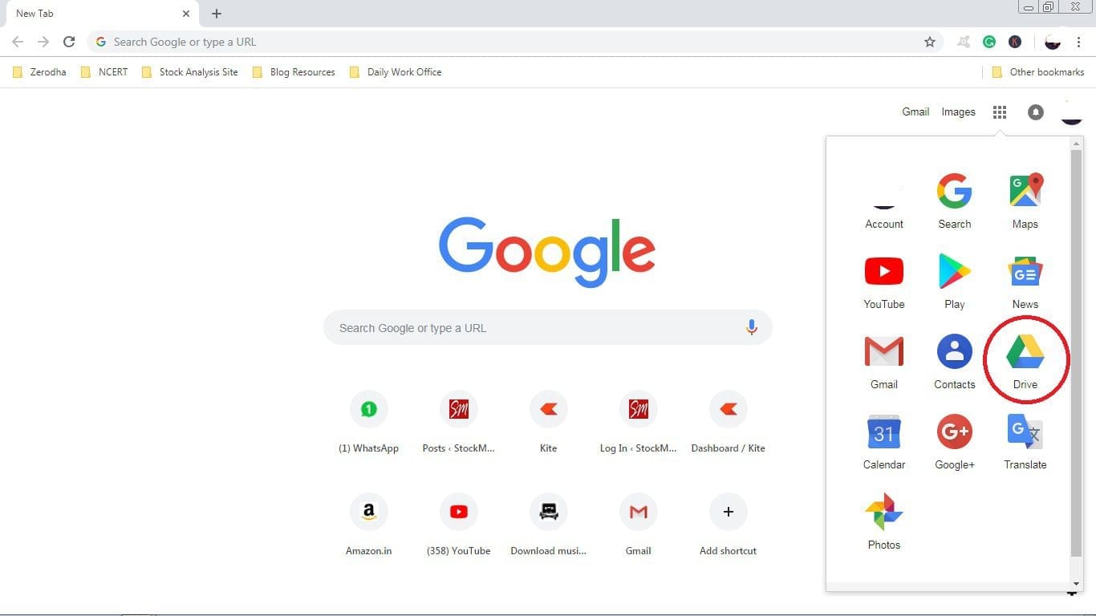Screen dimensions: 1096x616
Task: Open Log In ‹ StockM... shortcut
Action: click(x=639, y=423)
